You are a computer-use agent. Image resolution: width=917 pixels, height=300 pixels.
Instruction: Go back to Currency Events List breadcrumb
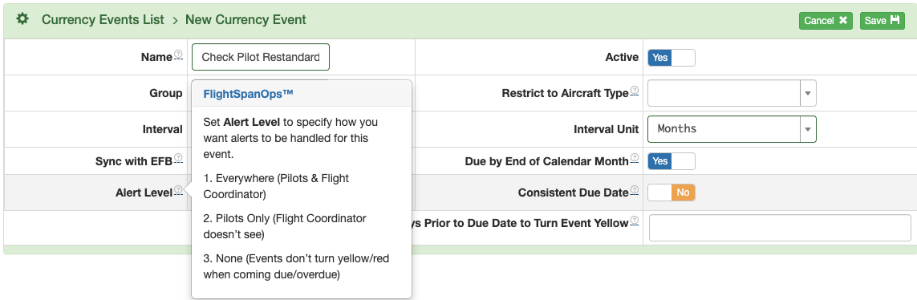pyautogui.click(x=103, y=19)
